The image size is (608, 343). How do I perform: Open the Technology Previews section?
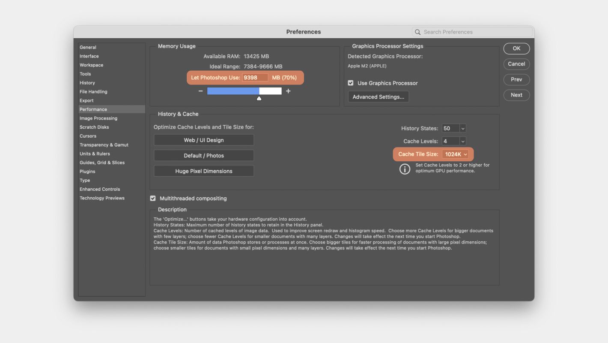102,198
